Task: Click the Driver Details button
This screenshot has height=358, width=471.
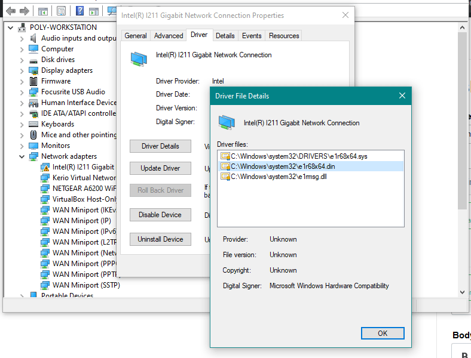Action: point(160,146)
